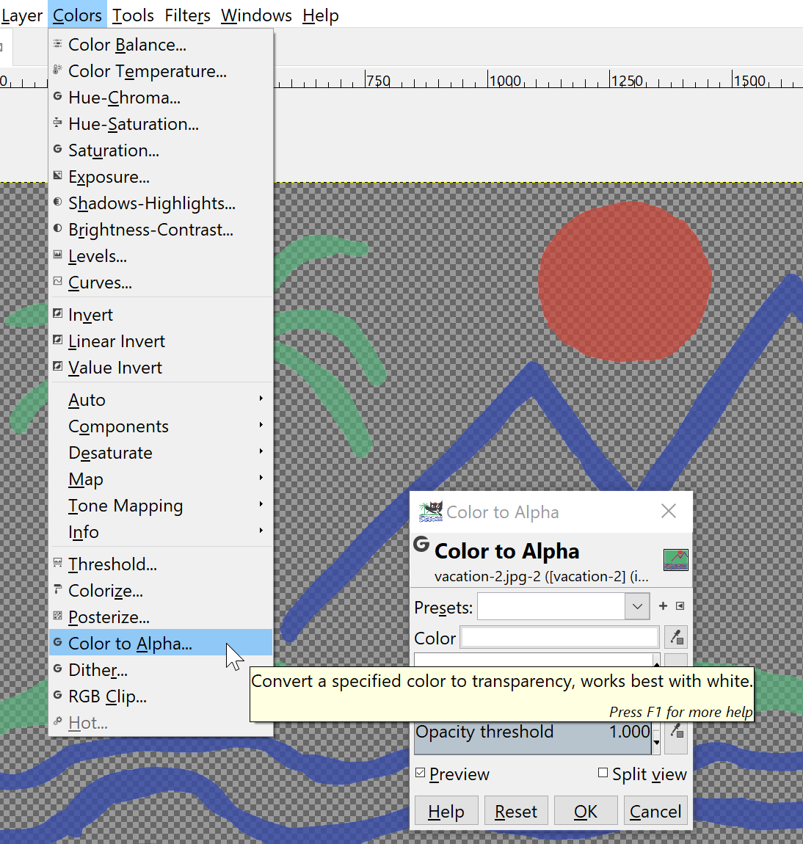
Task: Click the vacation image thumbnail in dialog header
Action: (675, 560)
